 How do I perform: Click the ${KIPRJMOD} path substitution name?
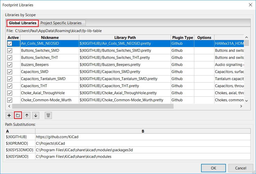20,143
